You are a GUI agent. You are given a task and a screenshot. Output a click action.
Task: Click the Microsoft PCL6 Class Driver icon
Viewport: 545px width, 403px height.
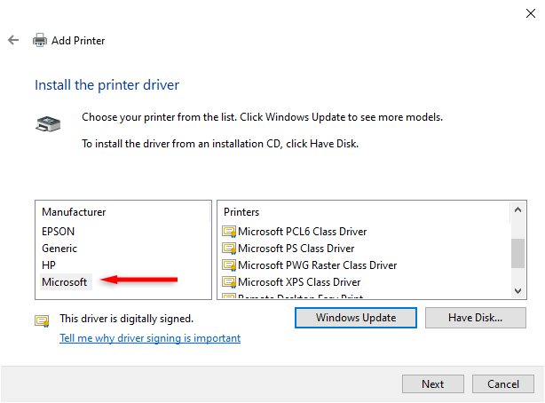tap(229, 232)
